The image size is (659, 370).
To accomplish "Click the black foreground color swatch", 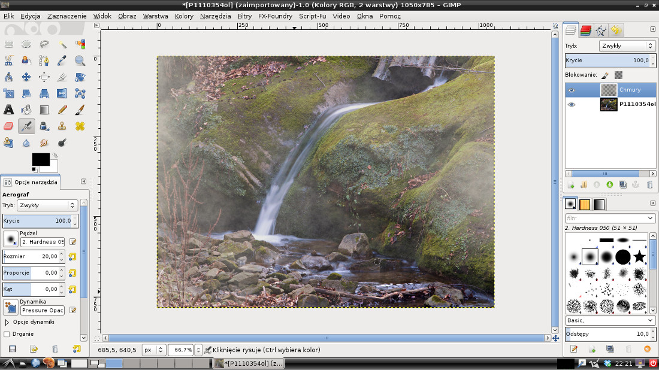I will point(40,159).
